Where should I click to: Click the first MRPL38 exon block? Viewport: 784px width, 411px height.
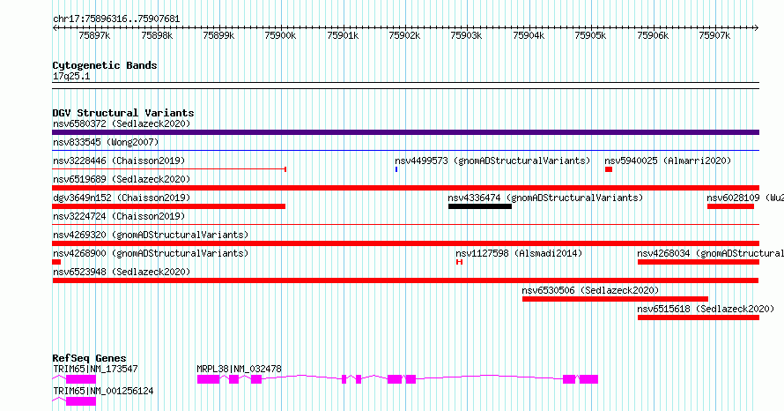[209, 379]
